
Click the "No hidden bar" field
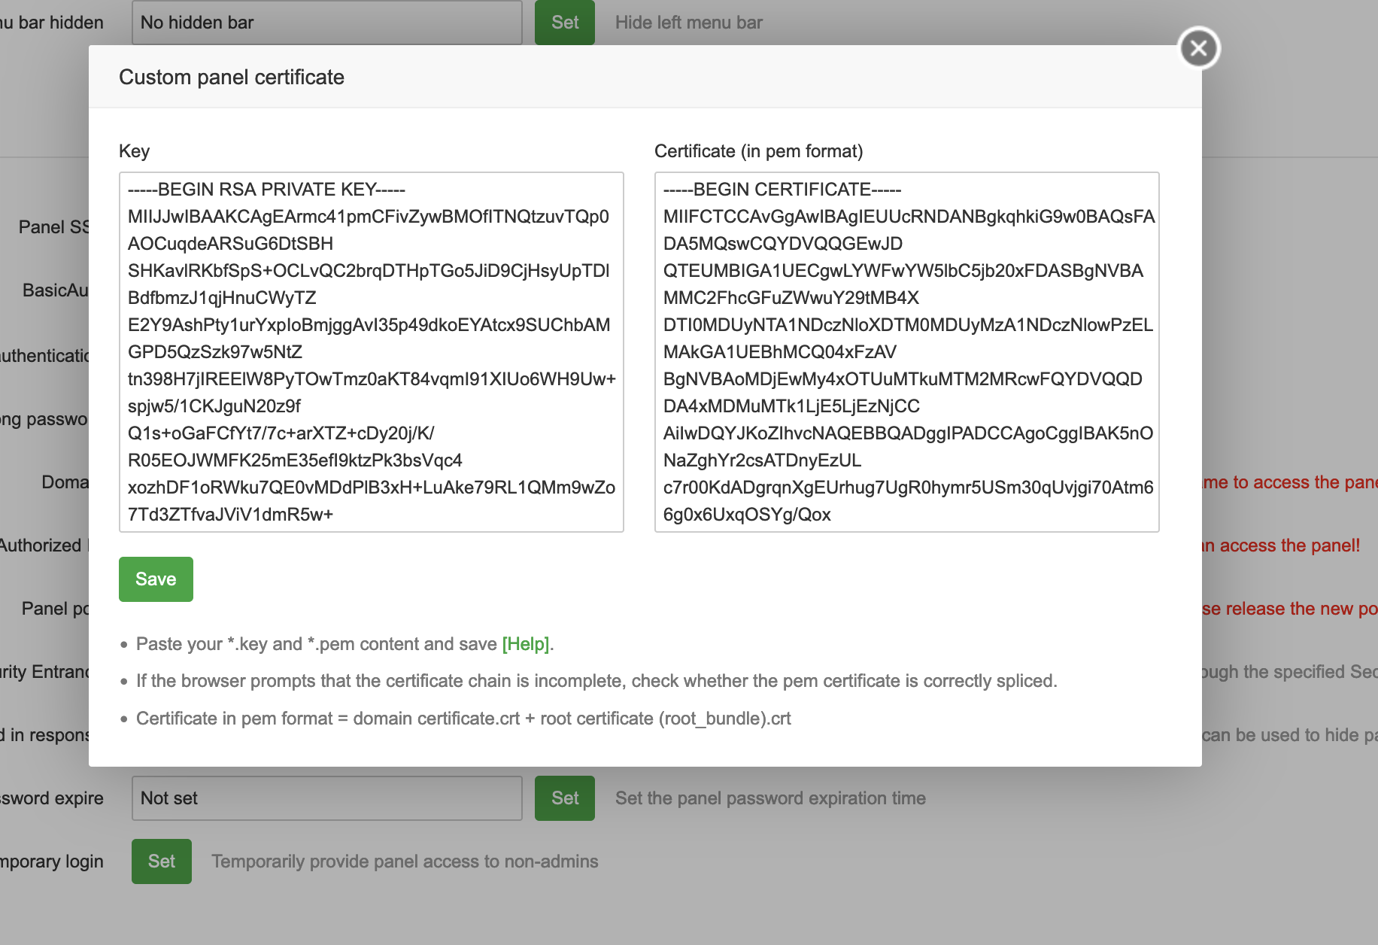(x=326, y=23)
